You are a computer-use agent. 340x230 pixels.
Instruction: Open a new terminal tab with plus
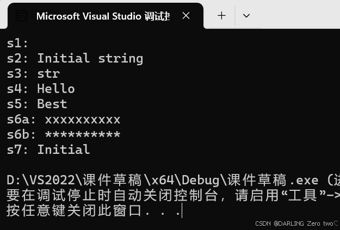pos(221,16)
